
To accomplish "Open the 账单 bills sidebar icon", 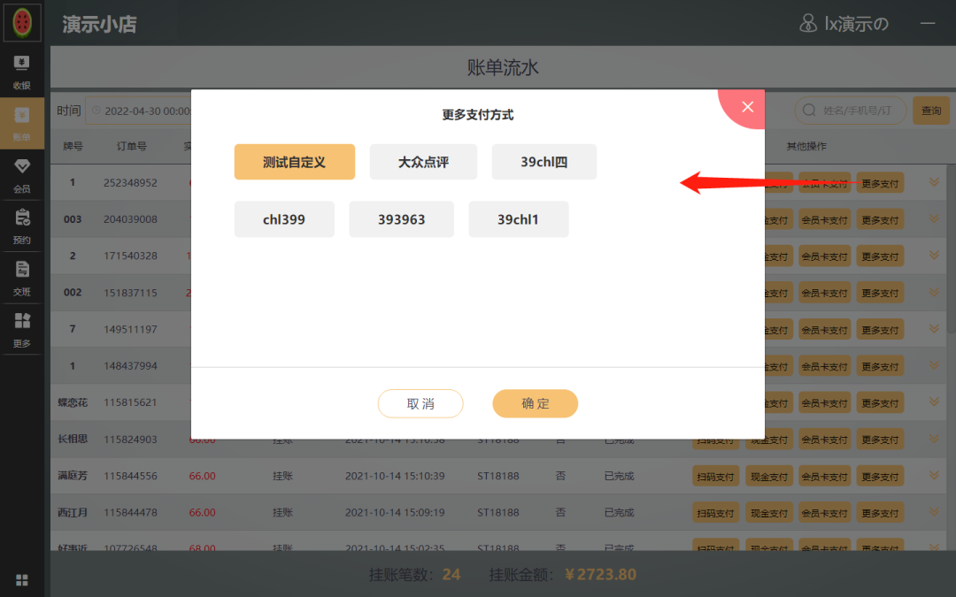I will click(22, 124).
